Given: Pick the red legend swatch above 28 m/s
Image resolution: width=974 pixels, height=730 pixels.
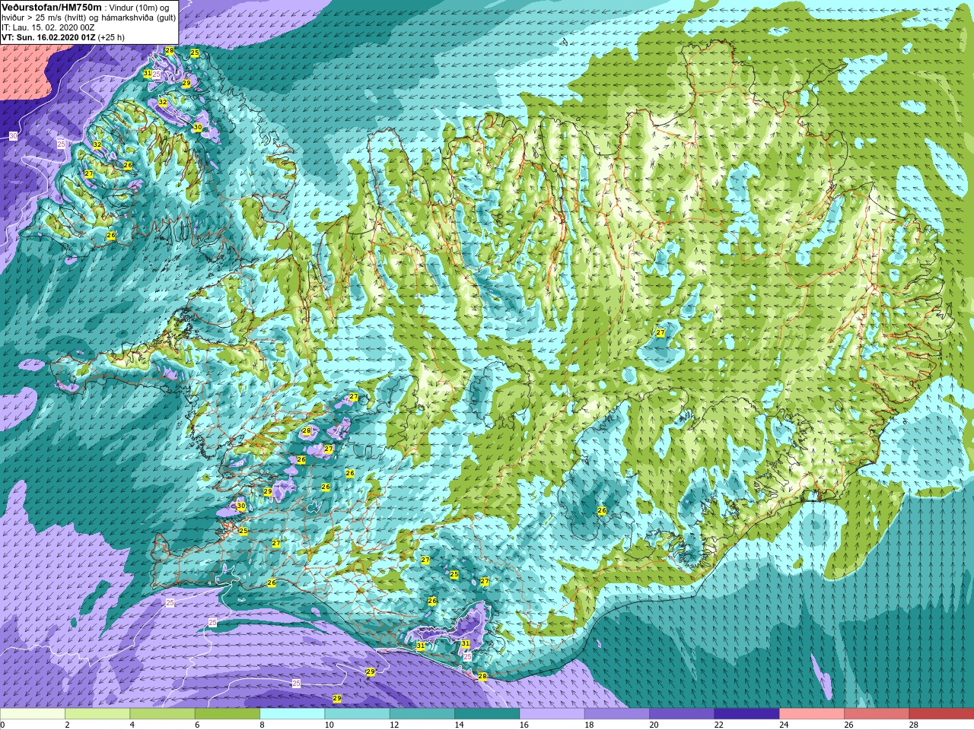Looking at the screenshot, I should (x=941, y=714).
